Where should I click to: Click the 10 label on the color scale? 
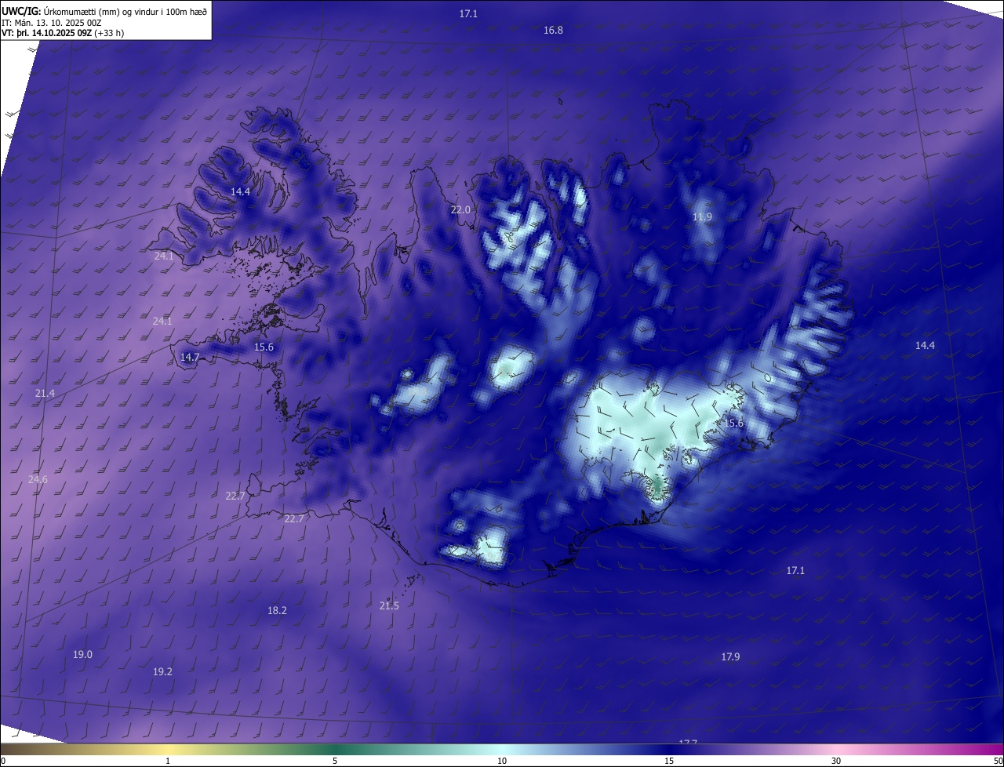point(502,761)
